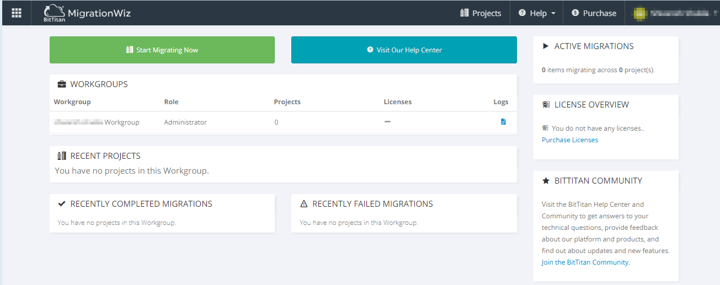Click the Help question mark icon
The height and width of the screenshot is (285, 720).
[522, 13]
